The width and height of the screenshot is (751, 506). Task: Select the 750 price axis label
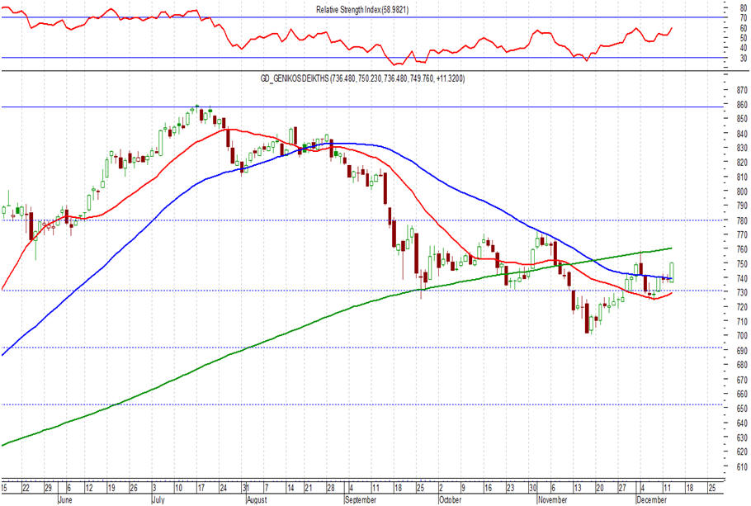742,263
